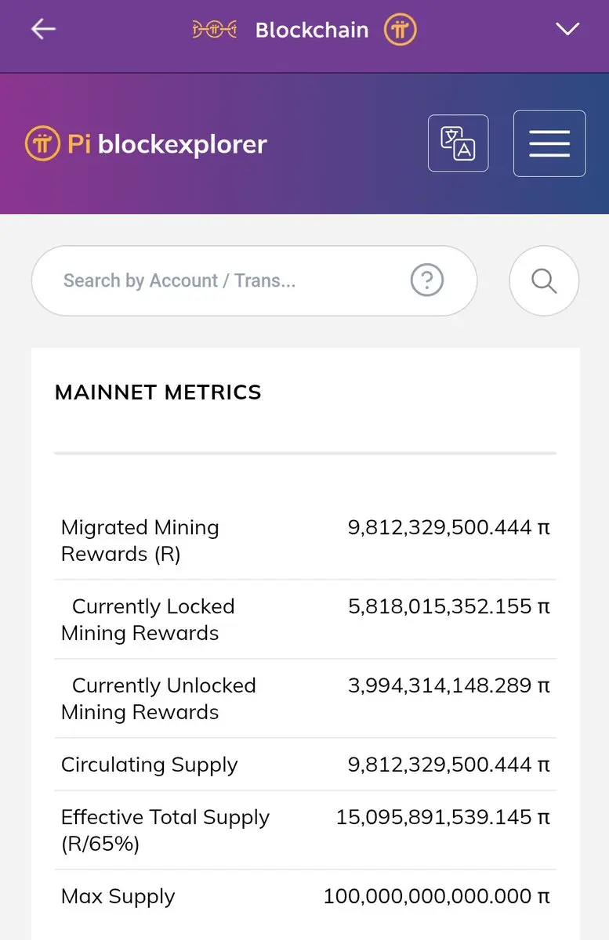Click the Search by Account field
Screen dimensions: 609x940
click(x=254, y=280)
